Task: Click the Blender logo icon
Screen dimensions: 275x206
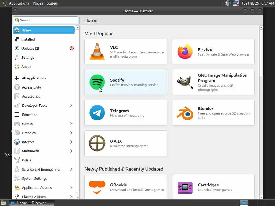Action: [x=185, y=113]
